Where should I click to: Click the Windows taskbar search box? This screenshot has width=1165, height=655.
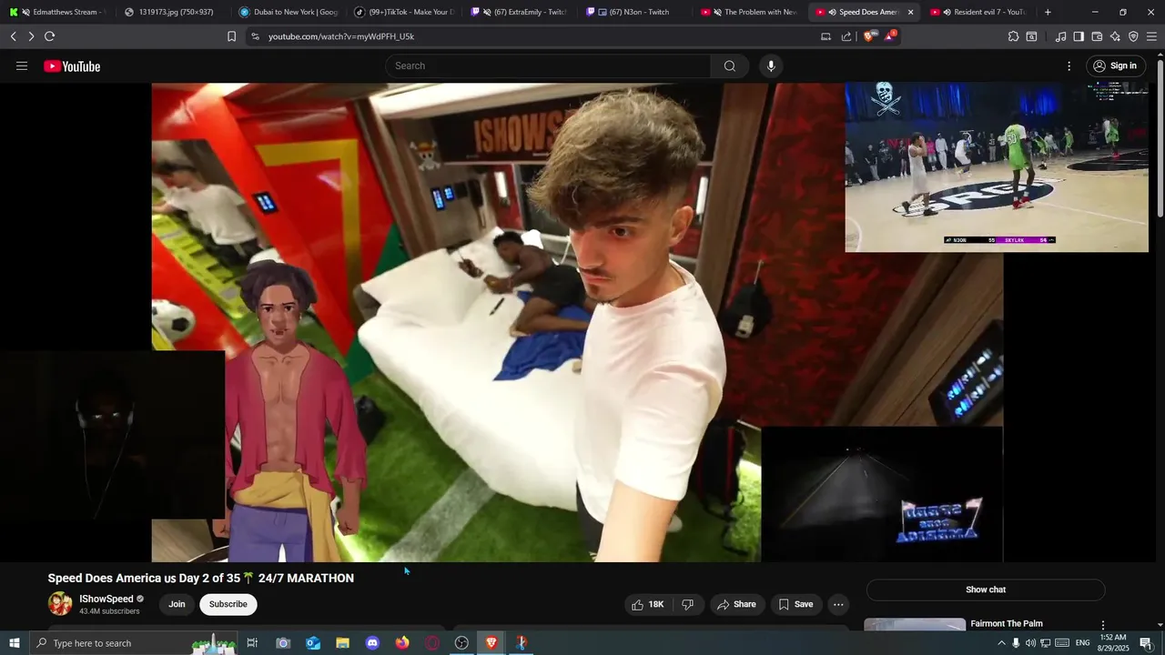tap(134, 643)
